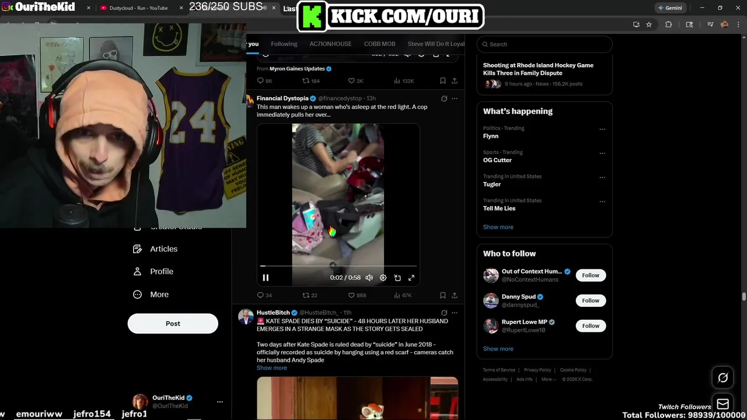Toggle picture-in-picture on the video player

pyautogui.click(x=397, y=278)
